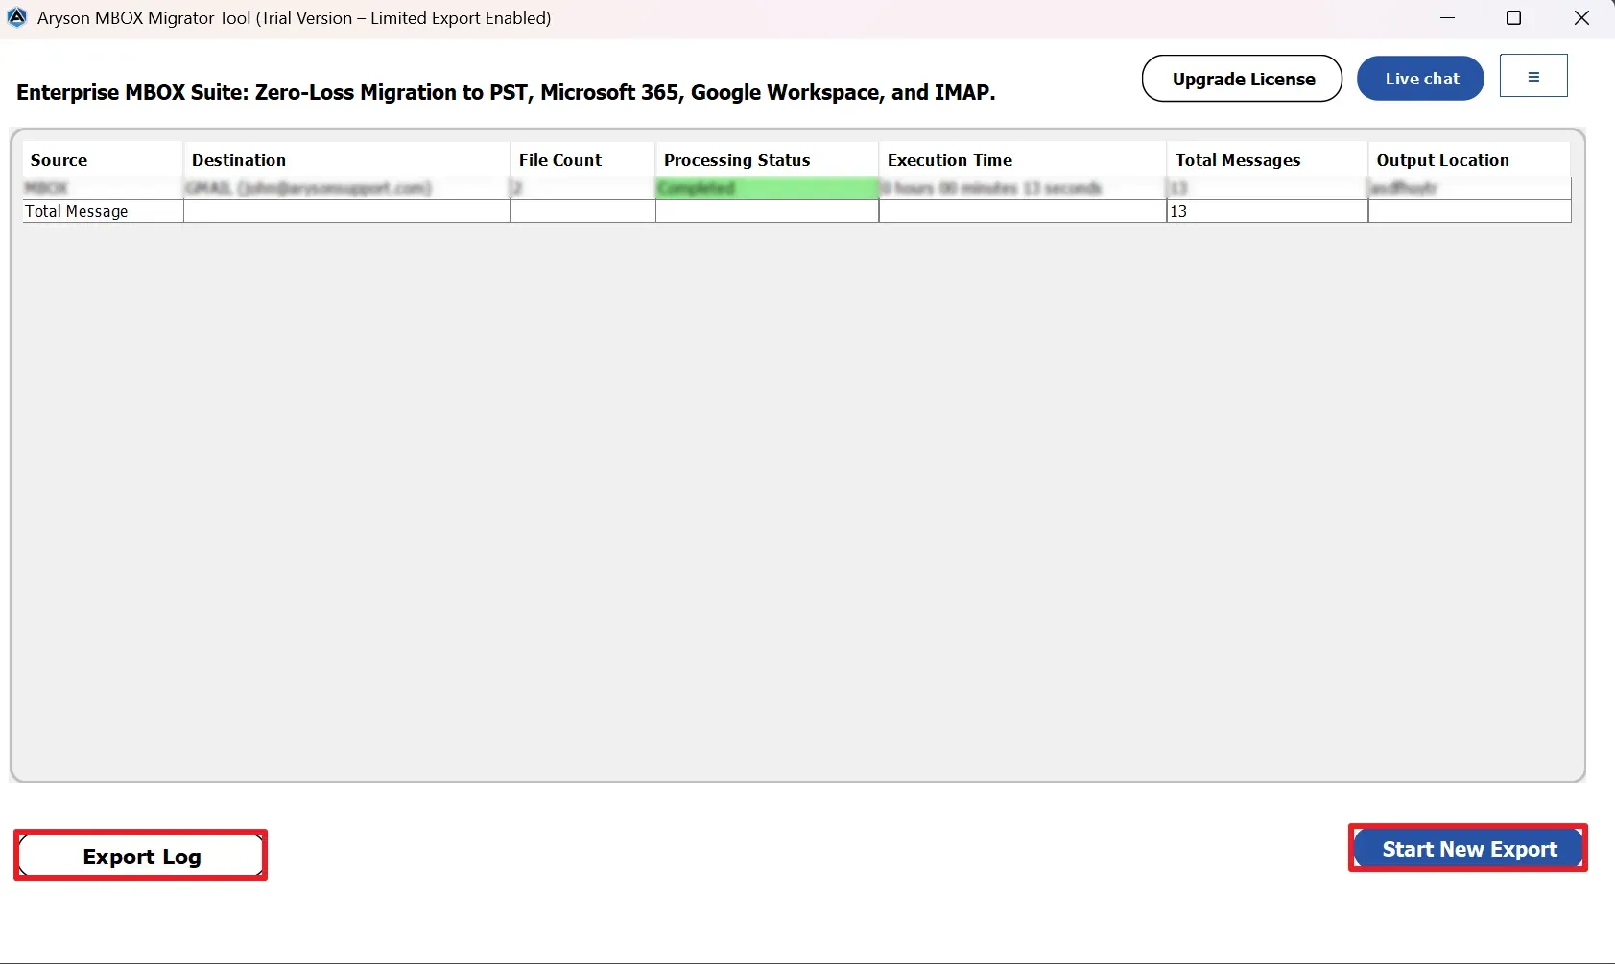Start a new export

pyautogui.click(x=1468, y=849)
